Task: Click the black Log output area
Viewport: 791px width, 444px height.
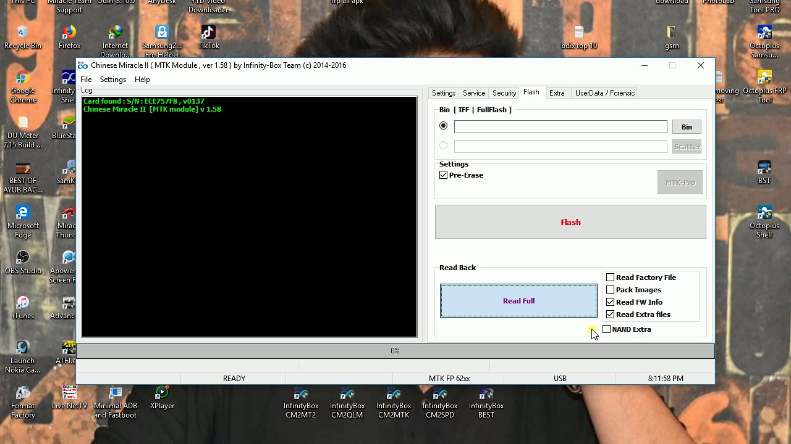Action: pos(249,217)
